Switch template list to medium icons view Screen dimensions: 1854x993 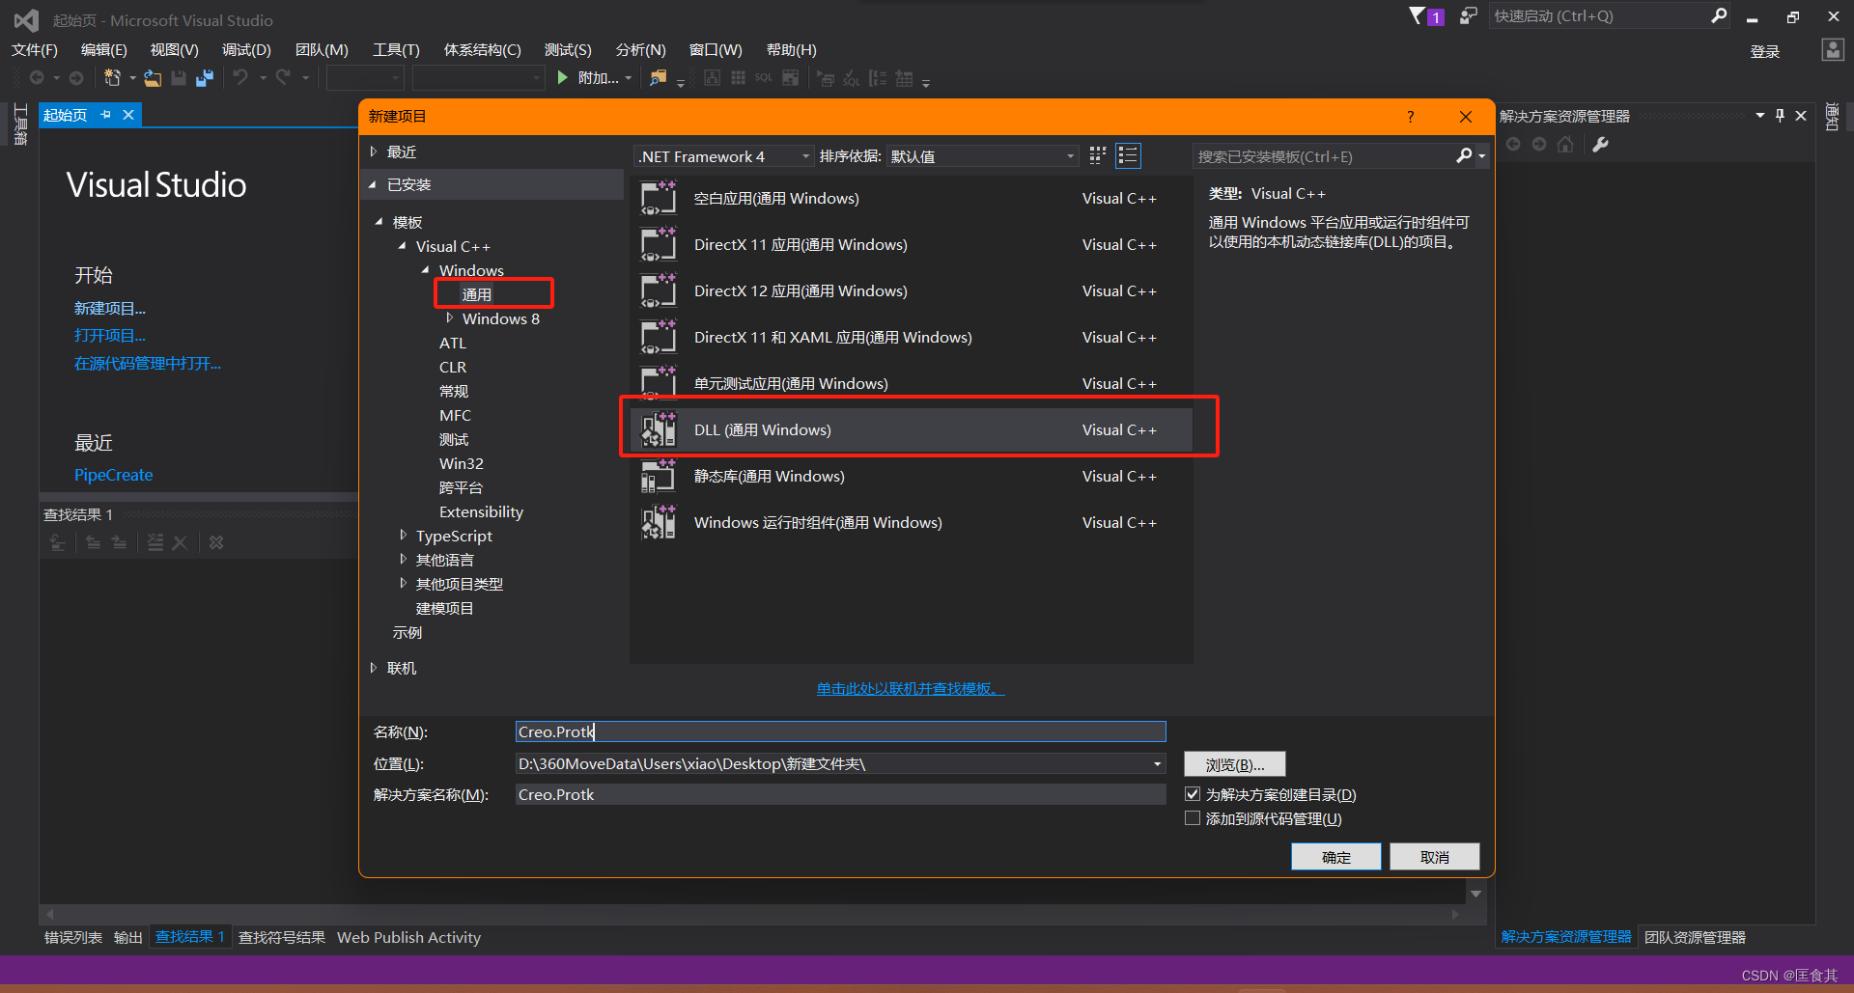(1128, 155)
